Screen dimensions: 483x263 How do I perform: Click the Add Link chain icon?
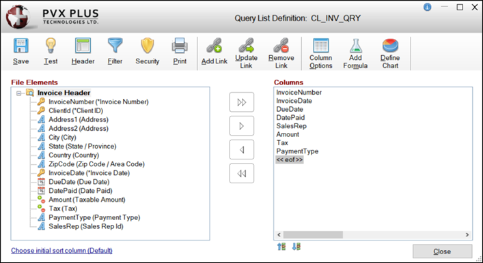click(214, 46)
